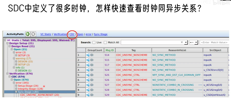Screen dimensions: 231x104
Task: Open the gate schematic icon for Msg ID 526
Action: point(92,80)
